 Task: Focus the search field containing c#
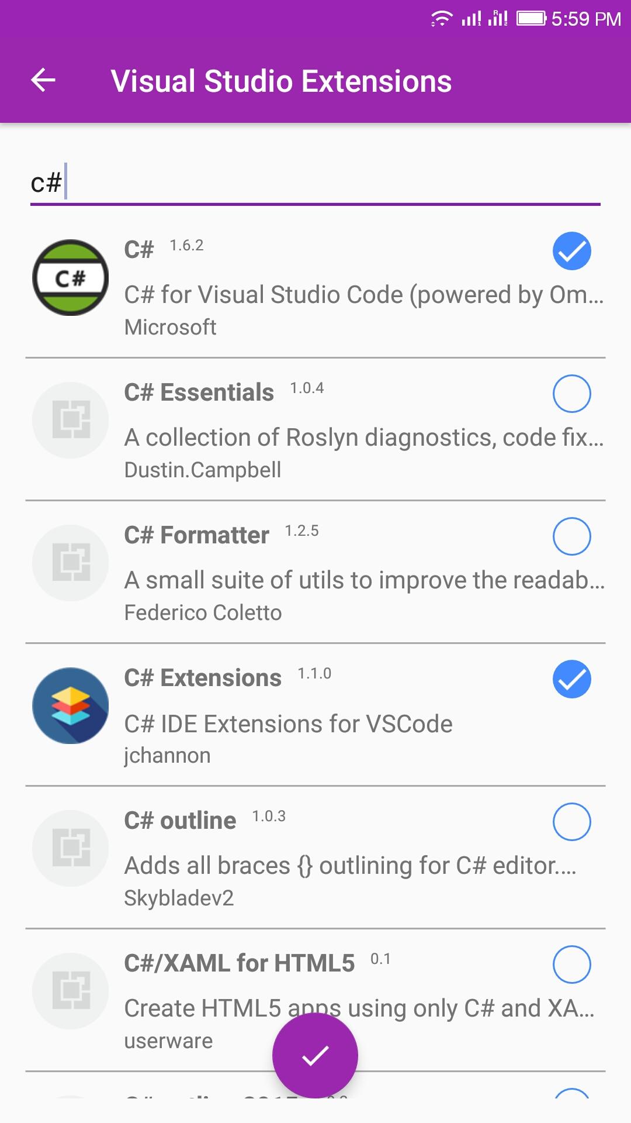(x=315, y=184)
